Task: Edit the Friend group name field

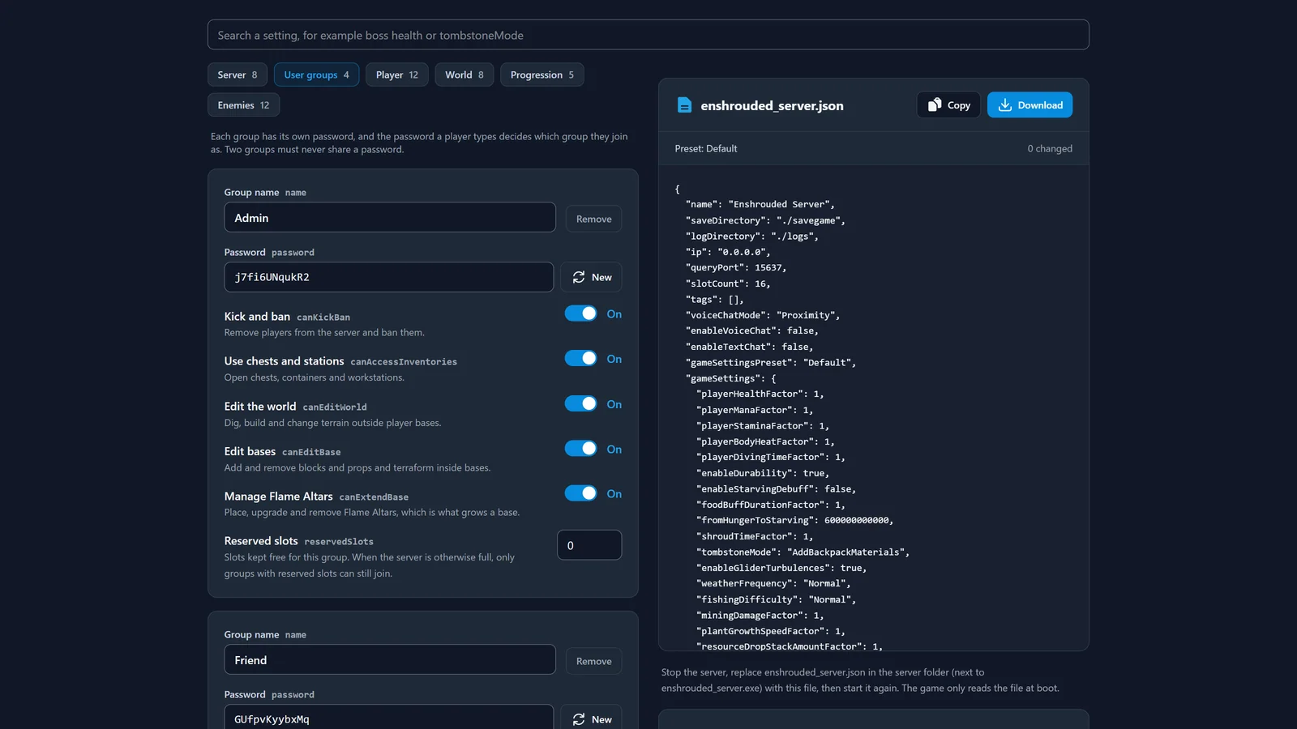Action: (x=390, y=659)
